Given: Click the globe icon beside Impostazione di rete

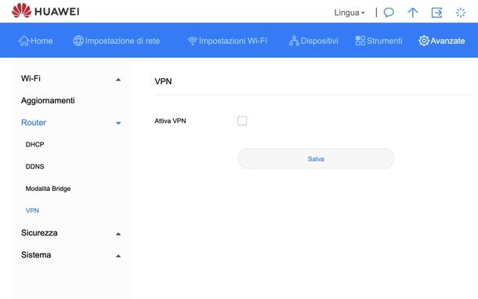Looking at the screenshot, I should [78, 41].
